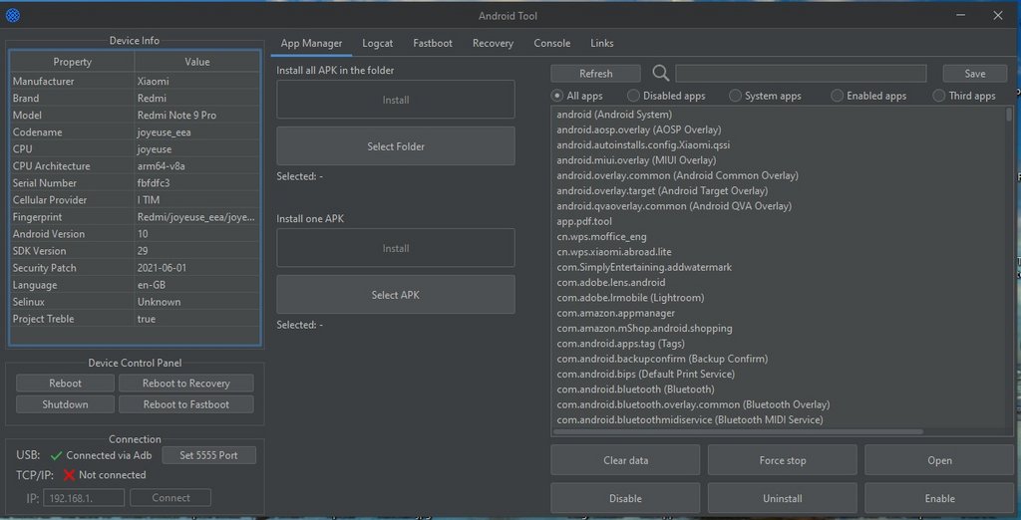Click Reboot to Fastboot

point(186,404)
